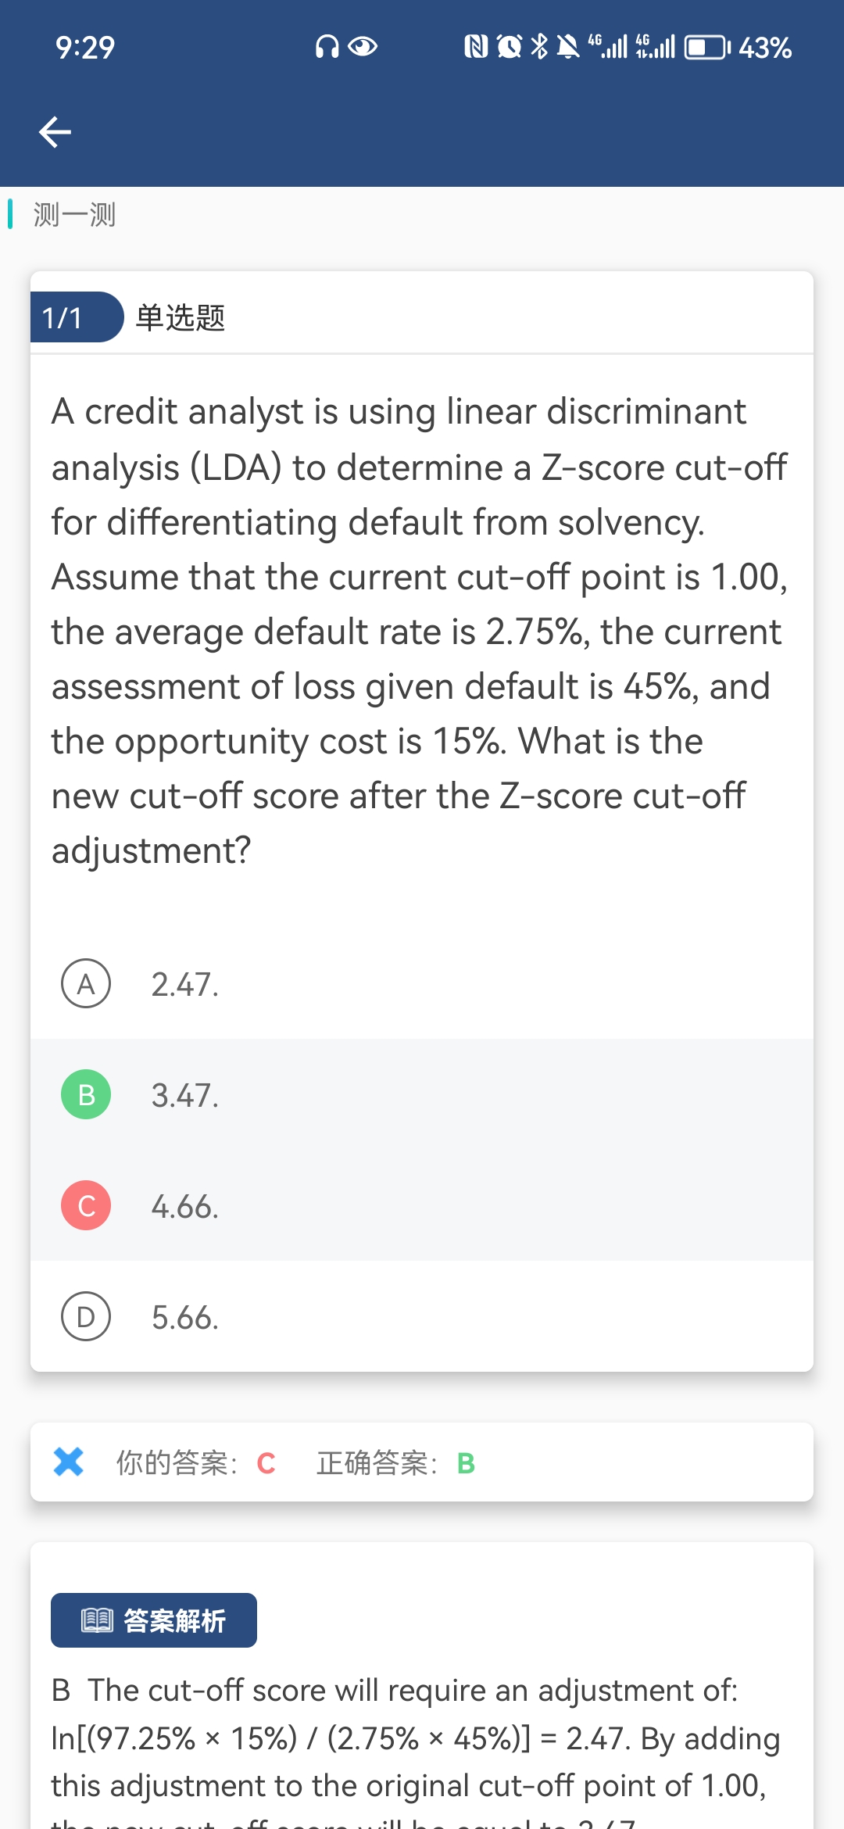Tap the muted bell notification icon
Image resolution: width=844 pixels, height=1829 pixels.
pyautogui.click(x=568, y=48)
